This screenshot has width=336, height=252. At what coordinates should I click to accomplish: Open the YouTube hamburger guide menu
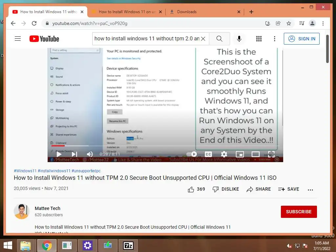click(x=18, y=39)
